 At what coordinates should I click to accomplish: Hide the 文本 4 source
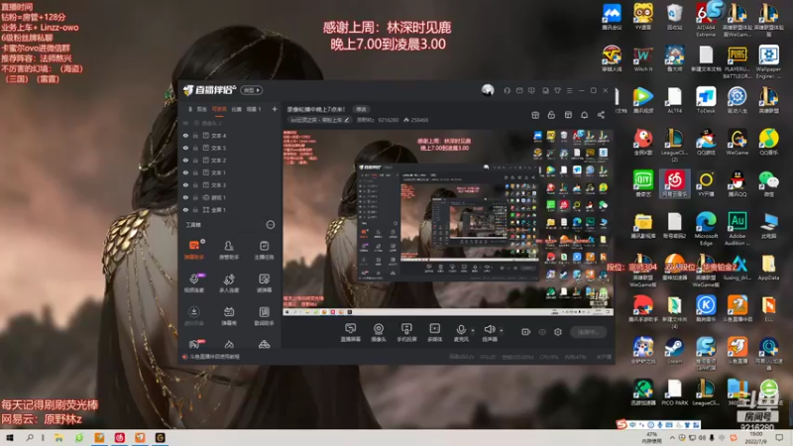(x=185, y=136)
